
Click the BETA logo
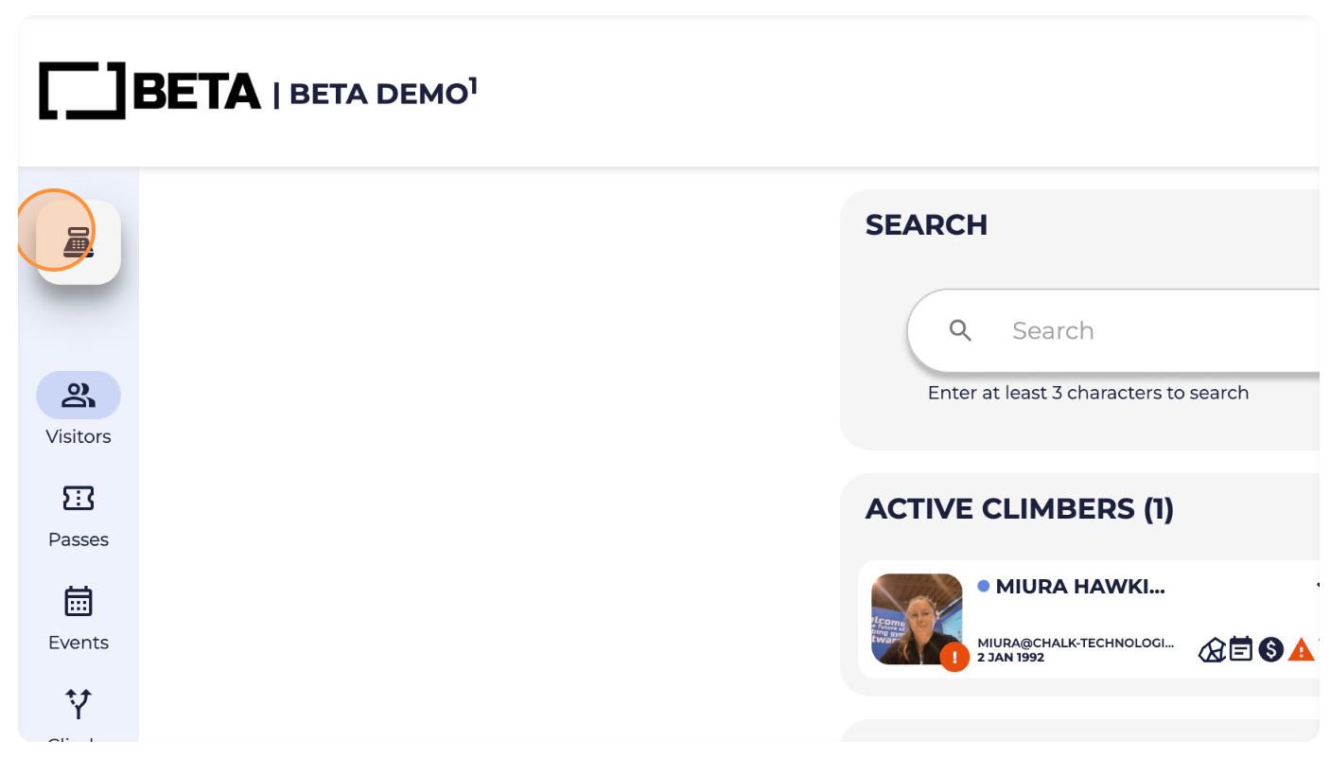(149, 92)
